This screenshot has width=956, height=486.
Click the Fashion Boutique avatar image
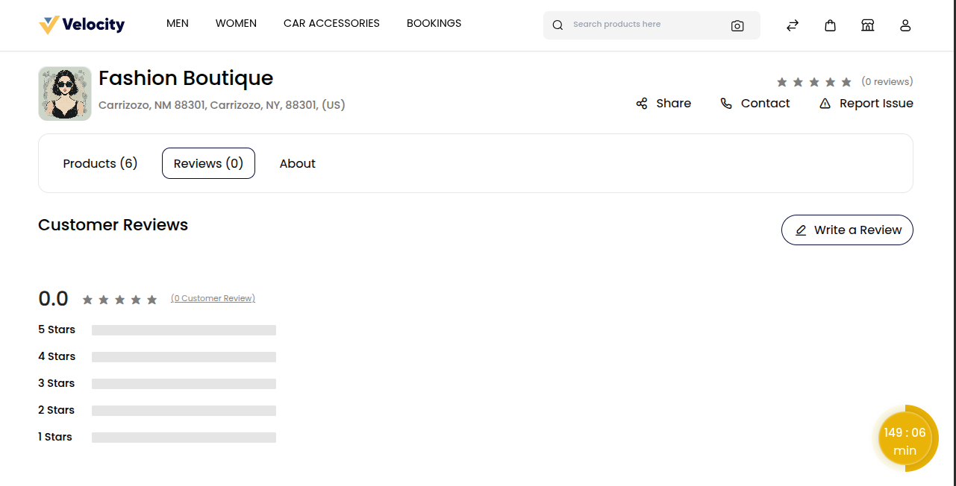tap(65, 94)
